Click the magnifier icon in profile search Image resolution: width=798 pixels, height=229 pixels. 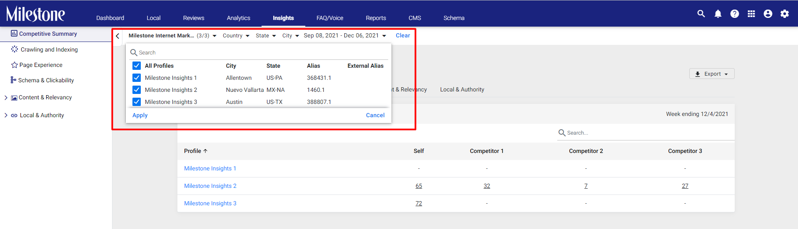[134, 52]
